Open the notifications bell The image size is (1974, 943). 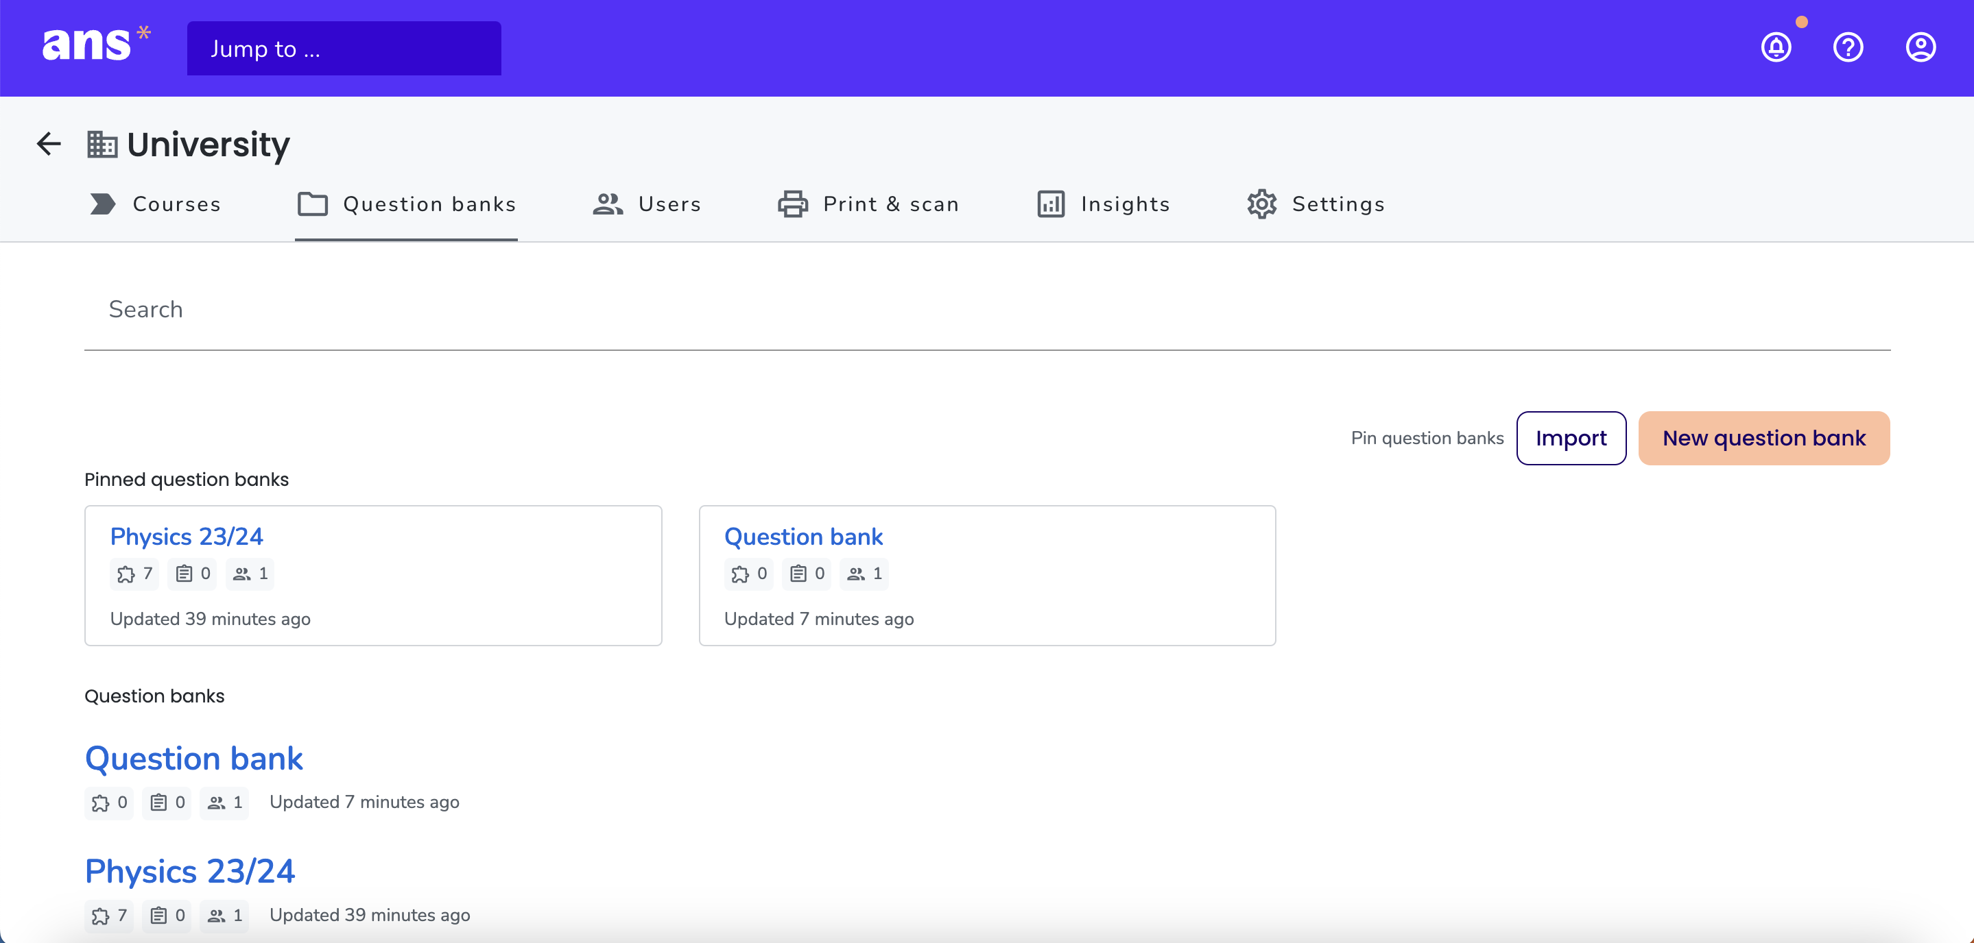(1776, 47)
